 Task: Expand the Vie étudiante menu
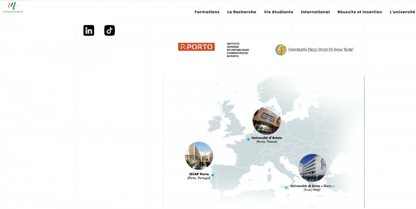coord(278,12)
